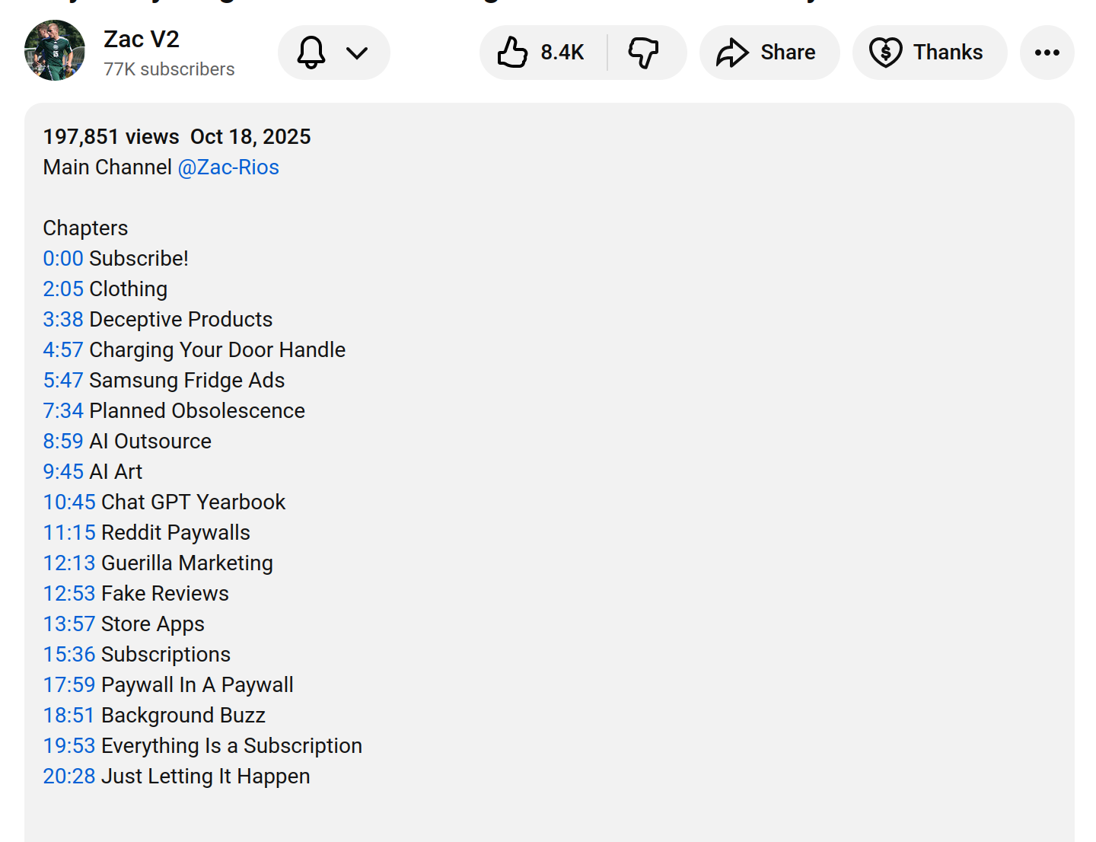Dislike the video with thumbs down
Viewport: 1096px width, 842px height.
(x=644, y=53)
